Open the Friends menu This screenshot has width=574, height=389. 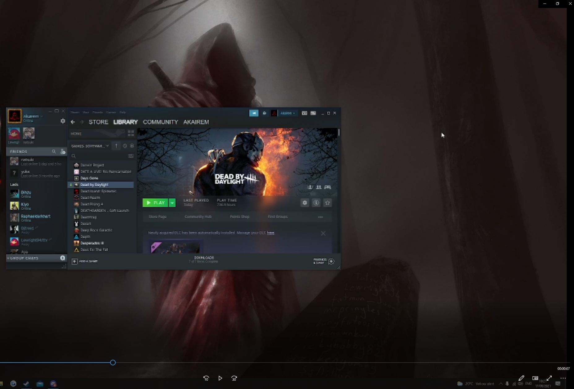click(x=97, y=112)
